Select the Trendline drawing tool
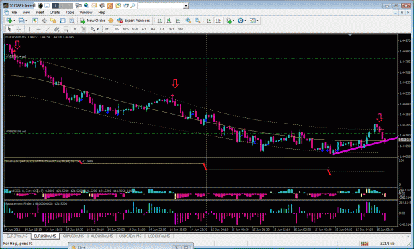 tap(48, 29)
